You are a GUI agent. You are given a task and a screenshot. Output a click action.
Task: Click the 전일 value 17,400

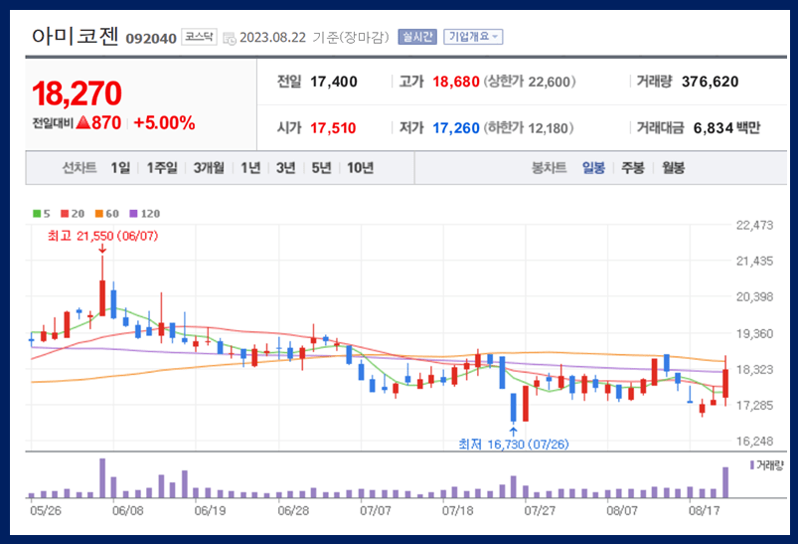pyautogui.click(x=334, y=82)
